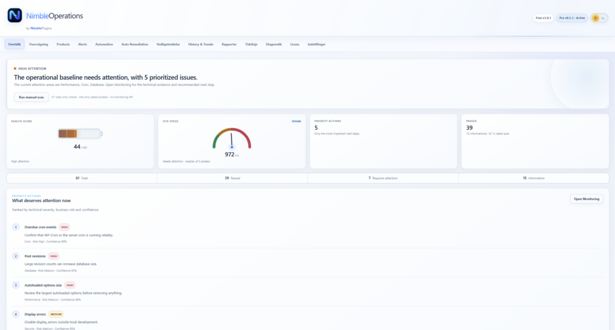Select the 39 Passed summary segment
The height and width of the screenshot is (330, 615).
(232, 178)
